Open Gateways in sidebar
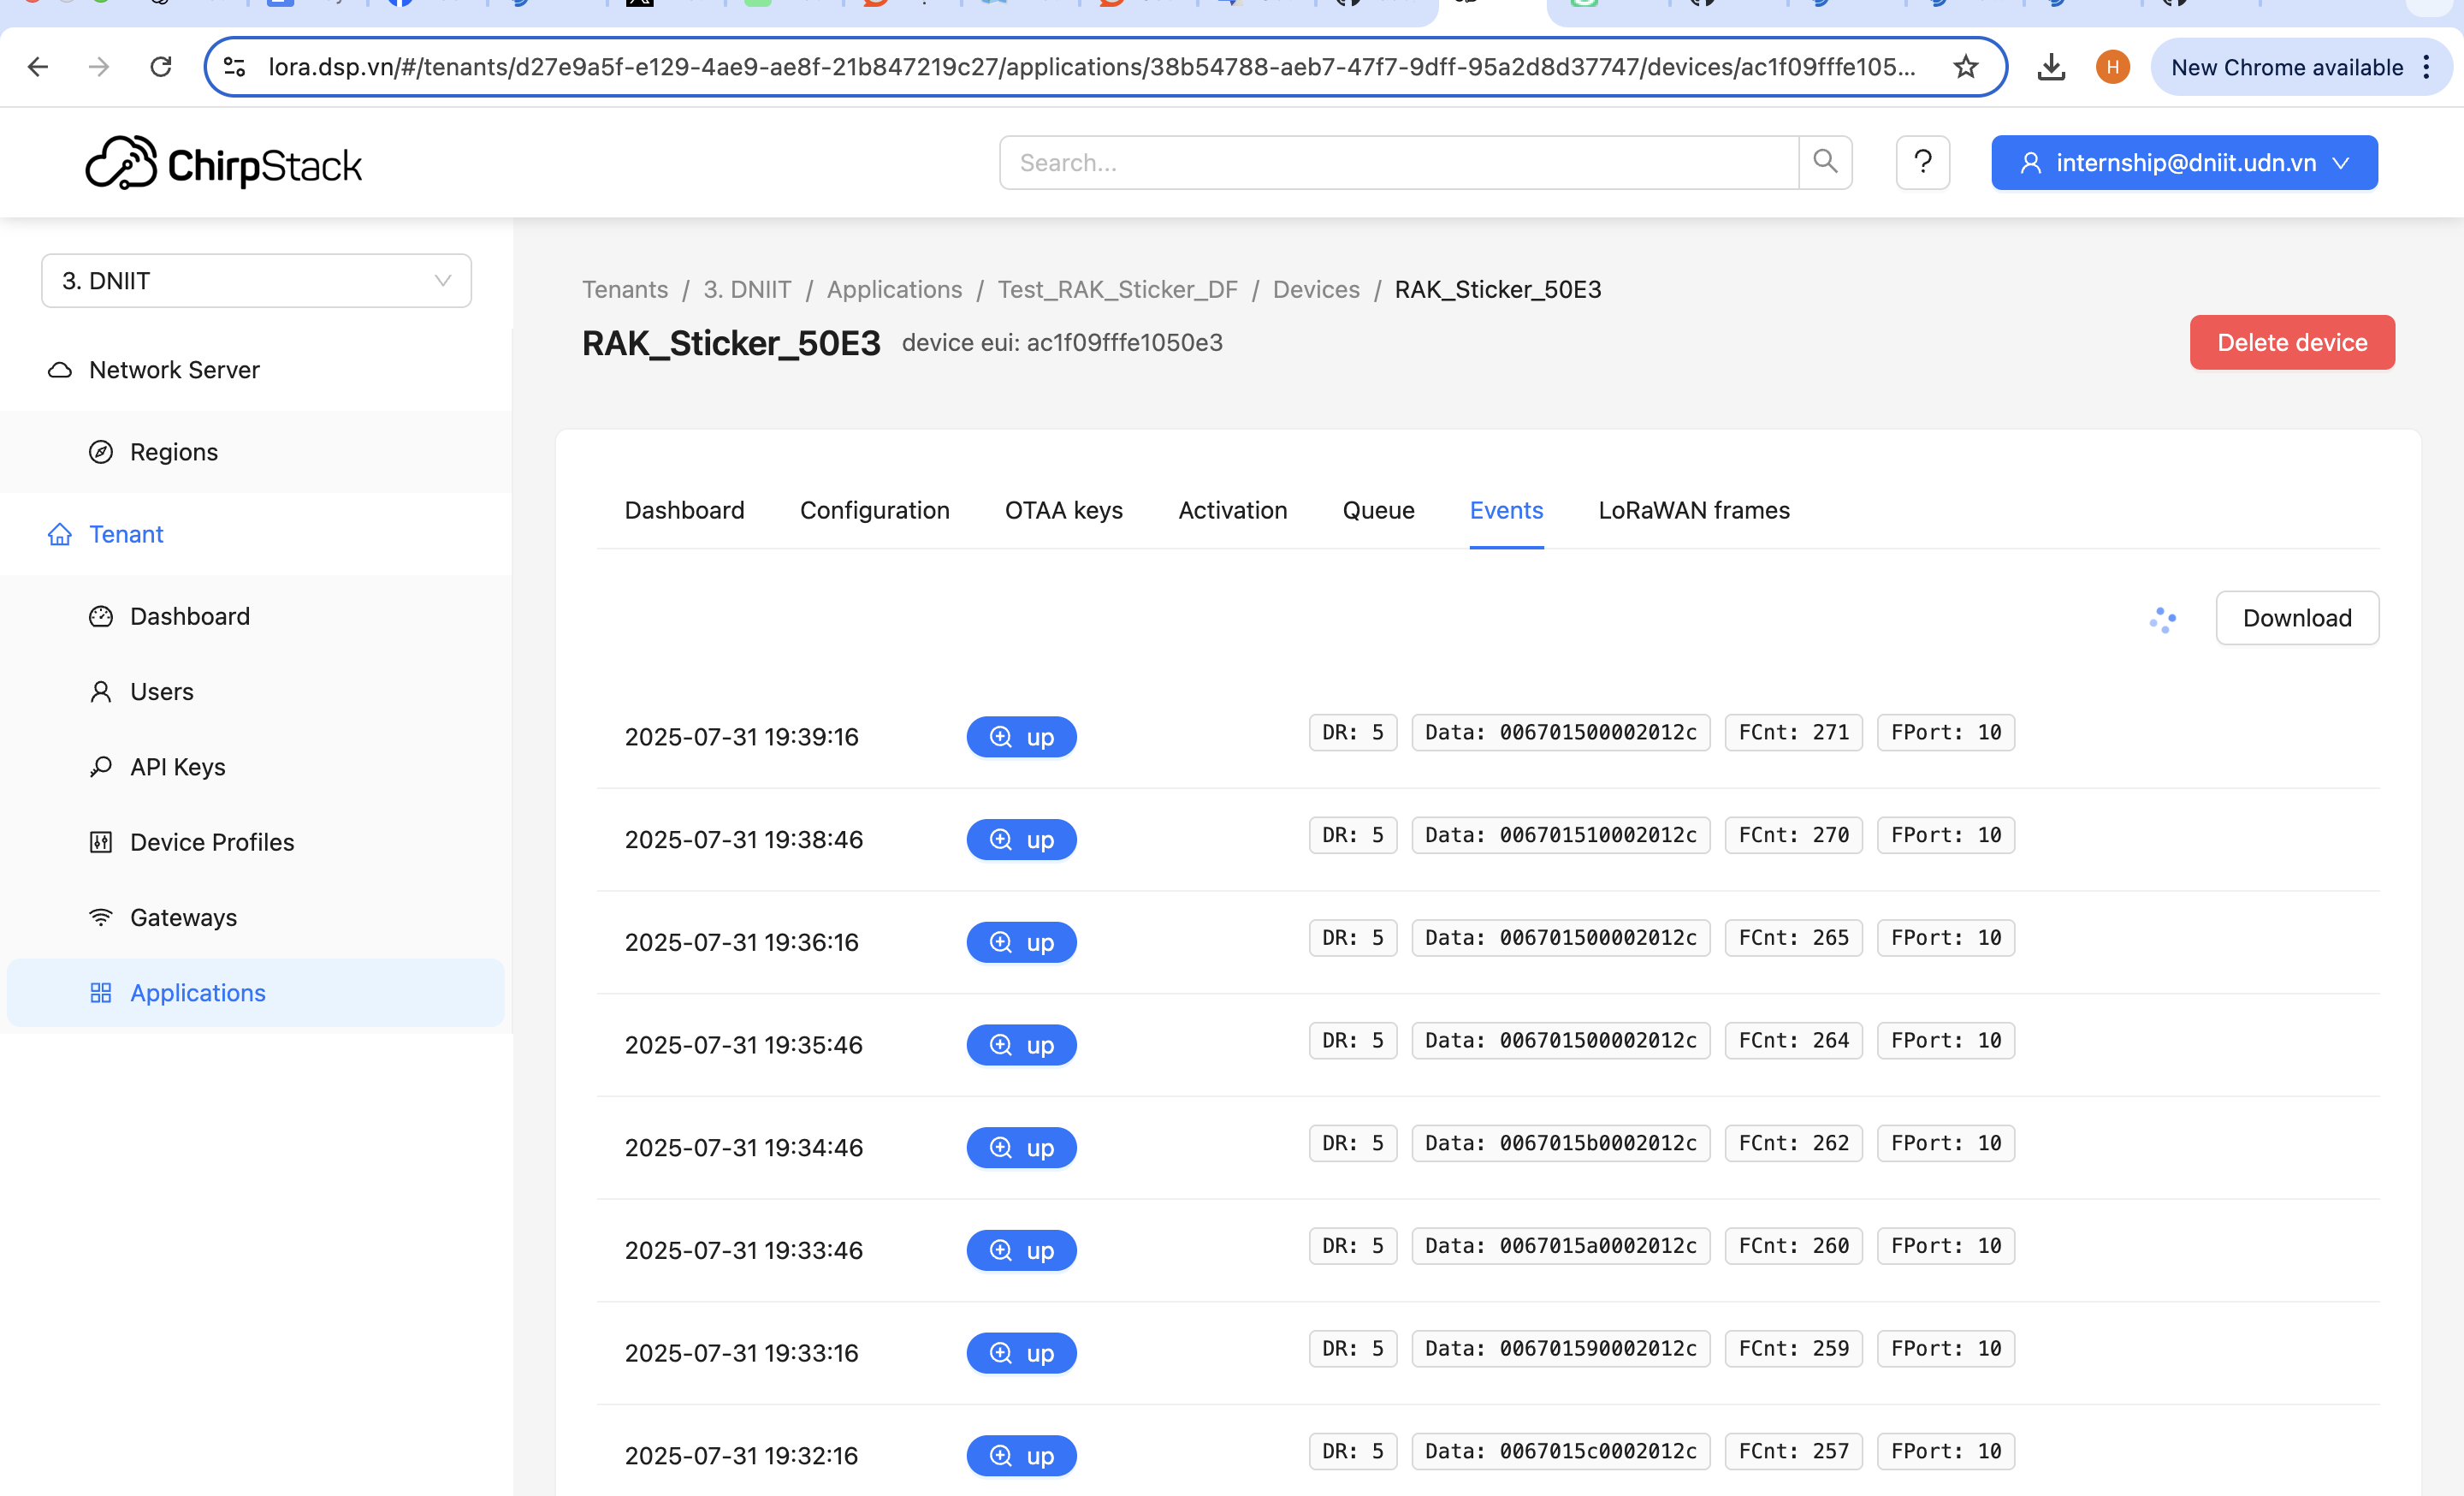The height and width of the screenshot is (1496, 2464). (x=183, y=917)
